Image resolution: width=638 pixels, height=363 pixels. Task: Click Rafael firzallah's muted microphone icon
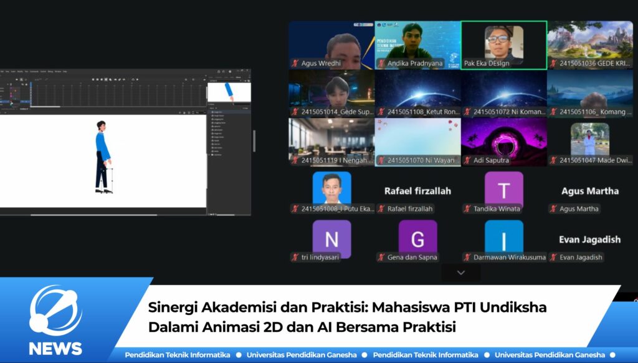[381, 209]
